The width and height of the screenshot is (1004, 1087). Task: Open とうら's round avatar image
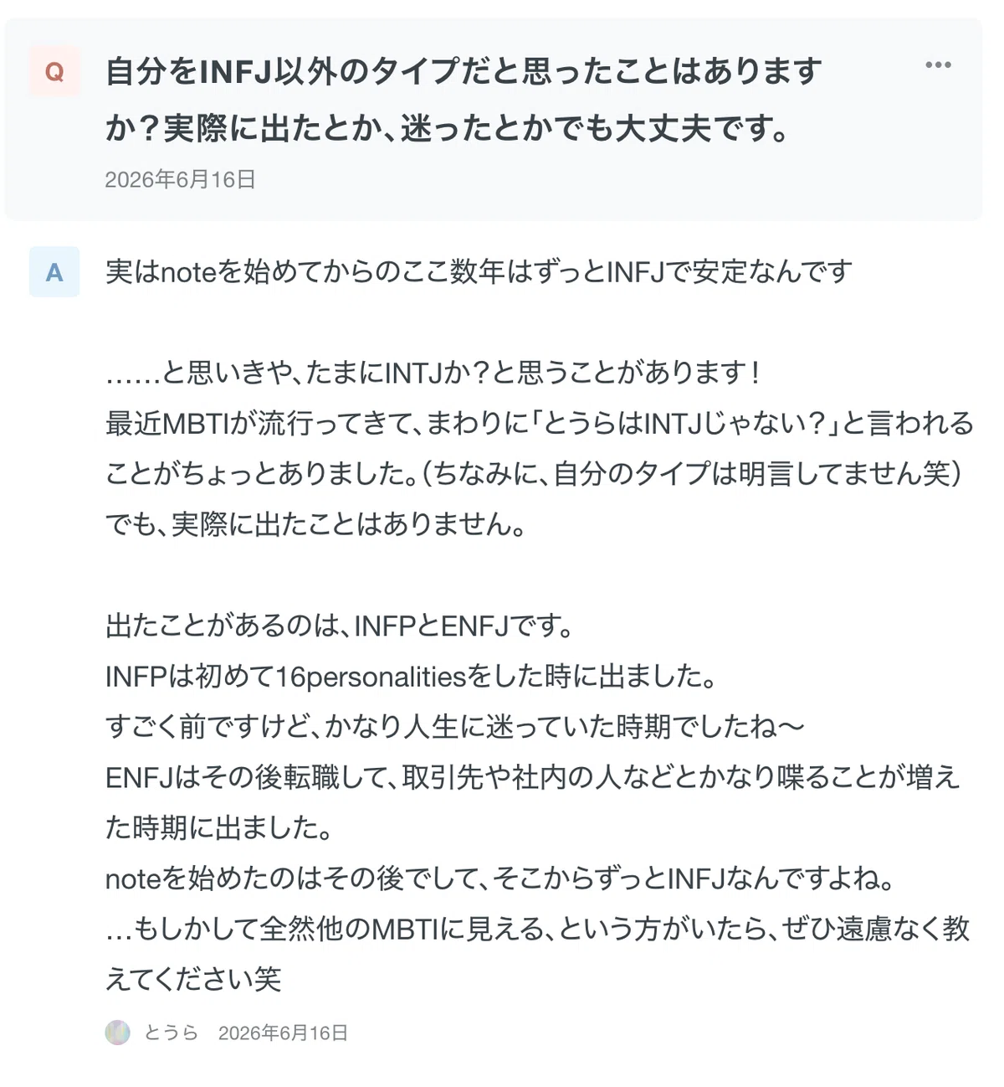(x=118, y=1033)
